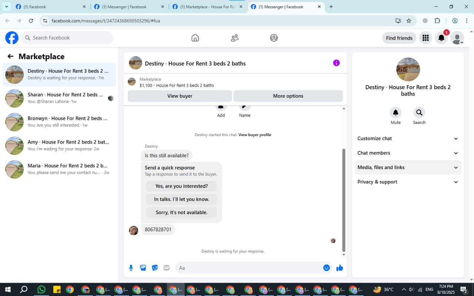This screenshot has width=474, height=296.
Task: Expand Privacy & support section
Action: 408,182
